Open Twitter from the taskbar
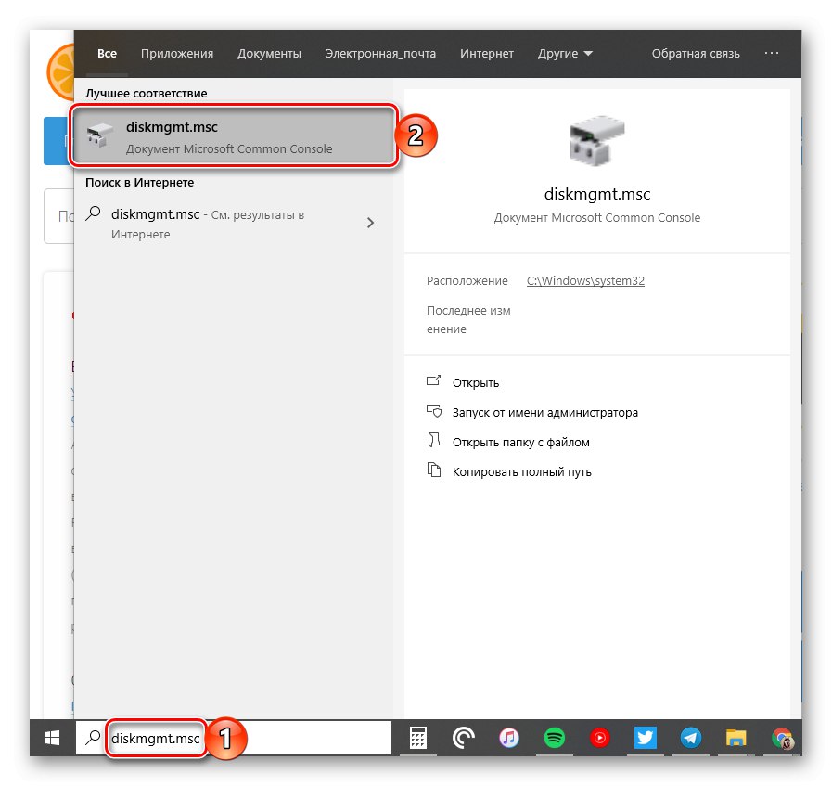The width and height of the screenshot is (832, 786). coord(645,738)
